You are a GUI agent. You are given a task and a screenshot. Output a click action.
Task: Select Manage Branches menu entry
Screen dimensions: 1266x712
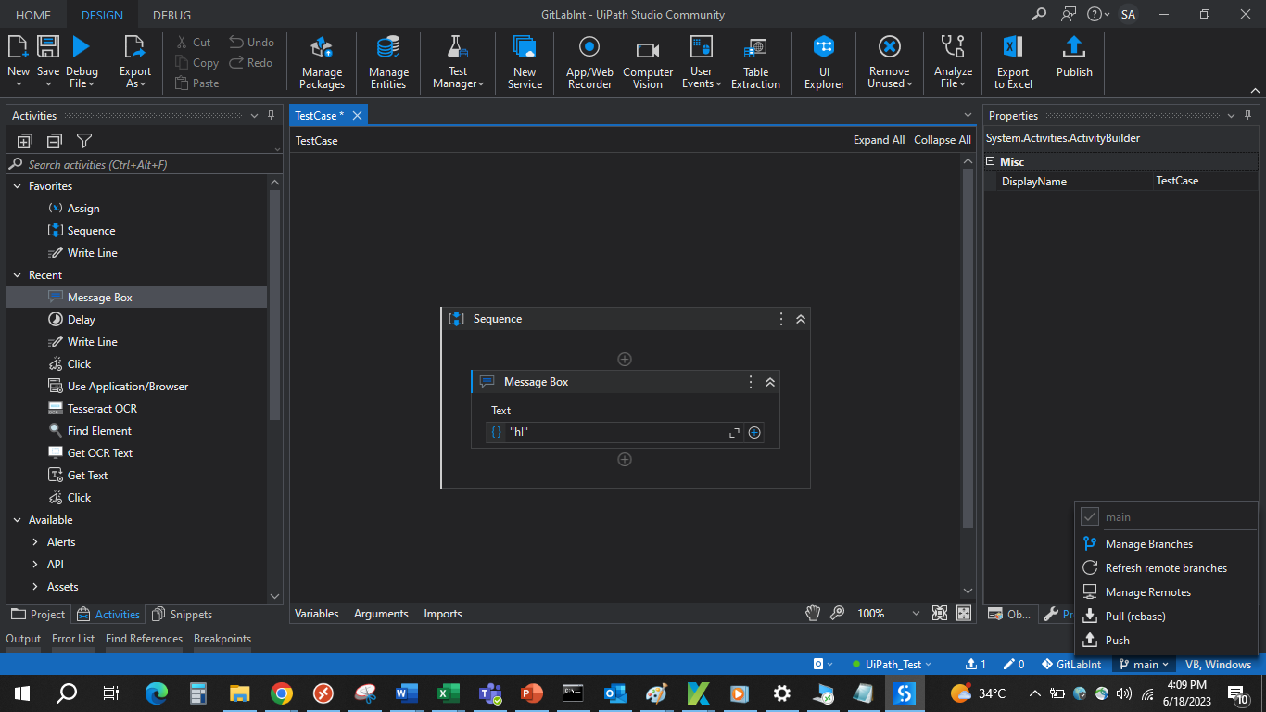point(1166,544)
